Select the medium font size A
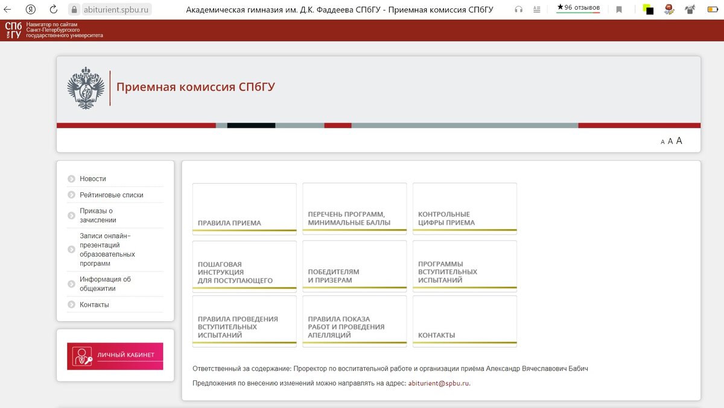 (x=670, y=142)
